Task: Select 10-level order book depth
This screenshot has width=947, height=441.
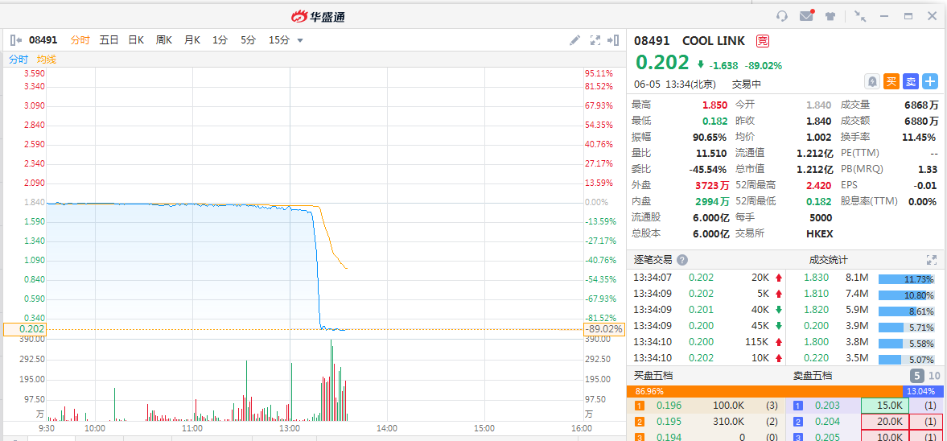Action: pyautogui.click(x=934, y=375)
